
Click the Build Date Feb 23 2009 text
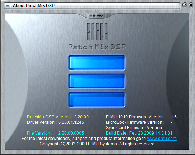(x=139, y=133)
